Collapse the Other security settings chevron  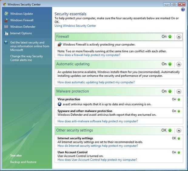click(x=179, y=130)
